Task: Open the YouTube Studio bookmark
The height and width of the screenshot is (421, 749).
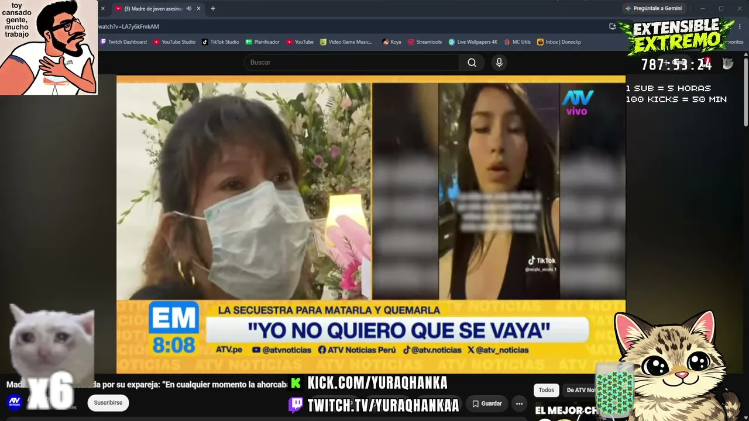Action: (174, 42)
